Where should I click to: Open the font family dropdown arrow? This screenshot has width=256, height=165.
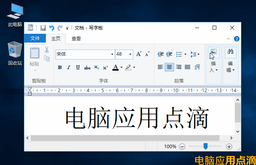(x=112, y=54)
